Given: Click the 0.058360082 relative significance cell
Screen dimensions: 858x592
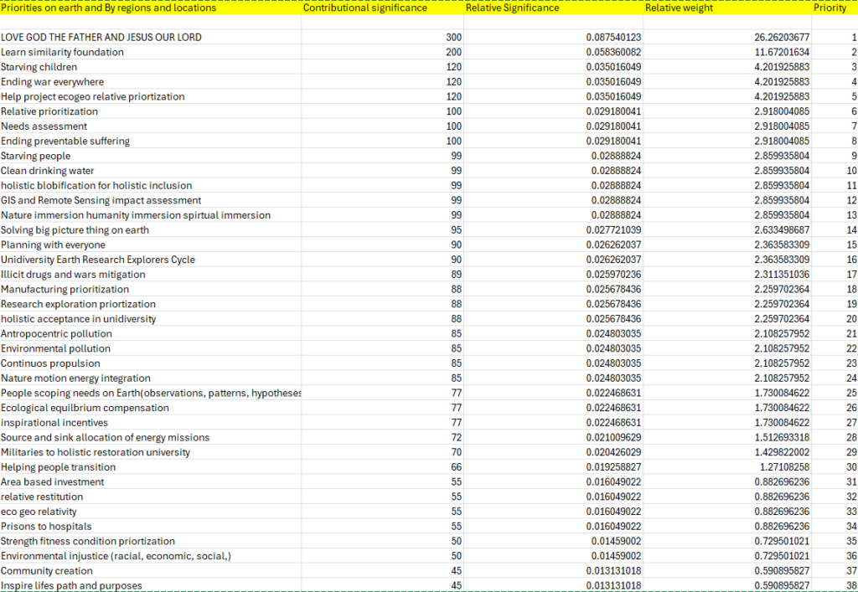Looking at the screenshot, I should click(613, 53).
